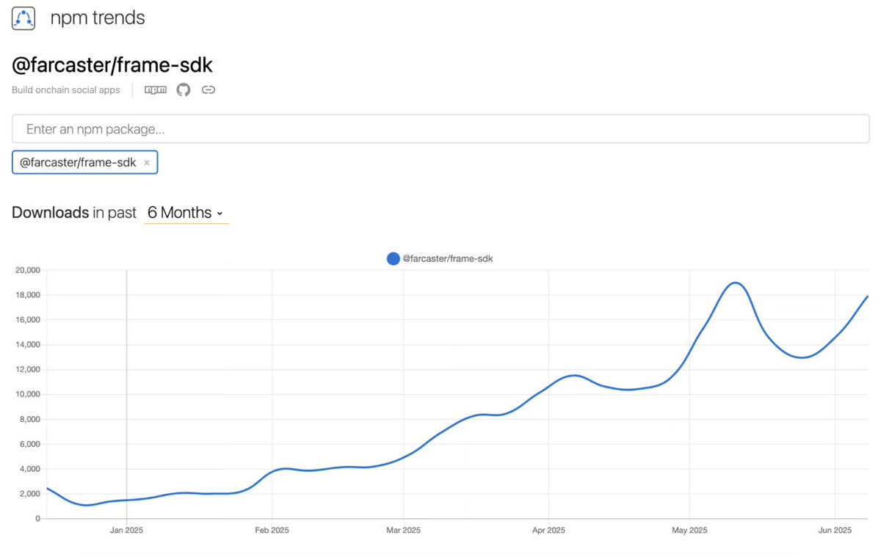Open the npm trends home link text
881x557 pixels.
click(98, 18)
